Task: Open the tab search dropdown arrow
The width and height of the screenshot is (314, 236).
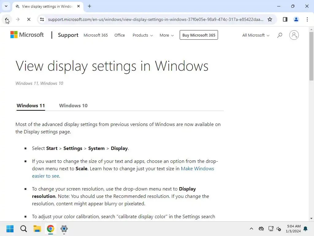Action: (6, 6)
